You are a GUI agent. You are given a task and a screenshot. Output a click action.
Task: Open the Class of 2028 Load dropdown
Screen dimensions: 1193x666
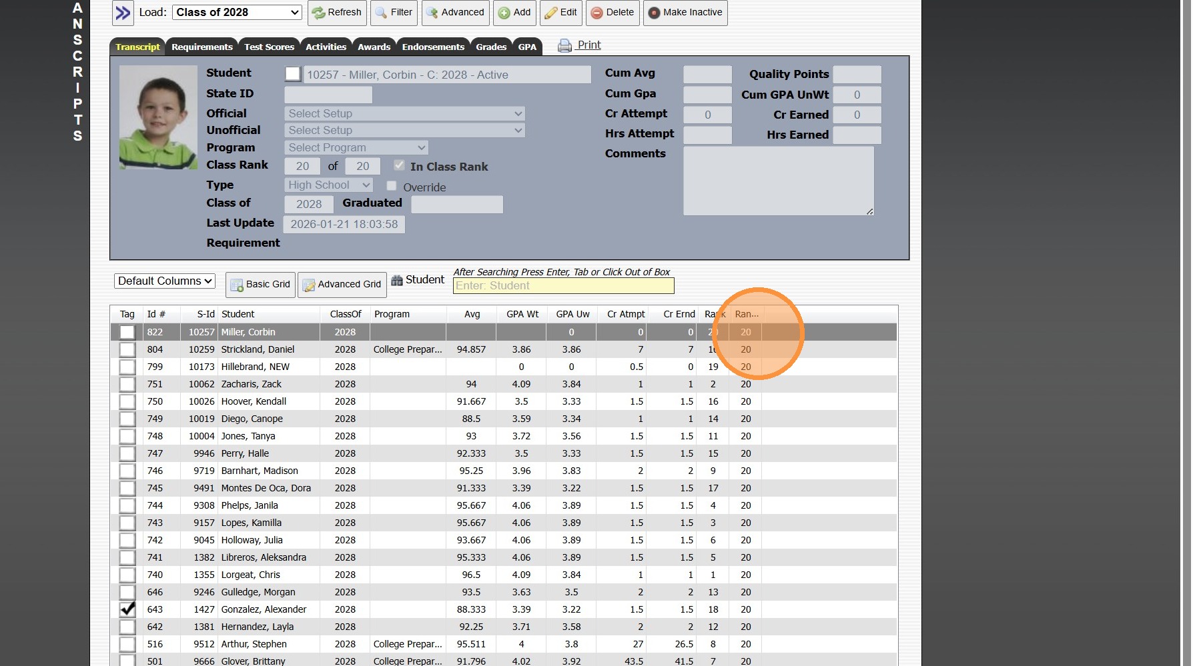238,13
